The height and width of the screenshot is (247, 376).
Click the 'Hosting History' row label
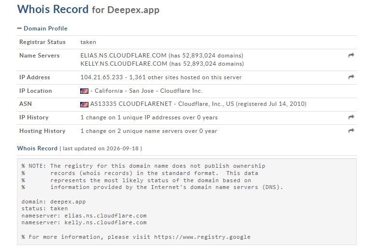pyautogui.click(x=42, y=131)
